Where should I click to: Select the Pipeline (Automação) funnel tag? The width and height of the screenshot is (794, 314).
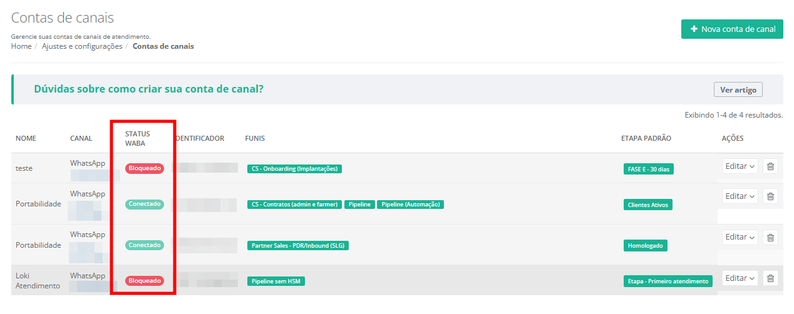(410, 205)
